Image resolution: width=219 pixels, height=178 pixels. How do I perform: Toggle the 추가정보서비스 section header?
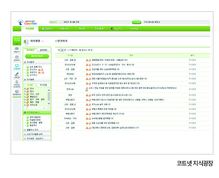25,112
